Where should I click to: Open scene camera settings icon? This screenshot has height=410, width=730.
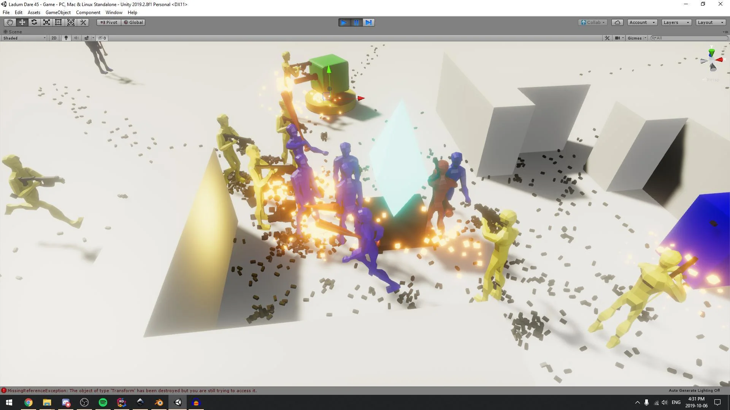click(619, 38)
